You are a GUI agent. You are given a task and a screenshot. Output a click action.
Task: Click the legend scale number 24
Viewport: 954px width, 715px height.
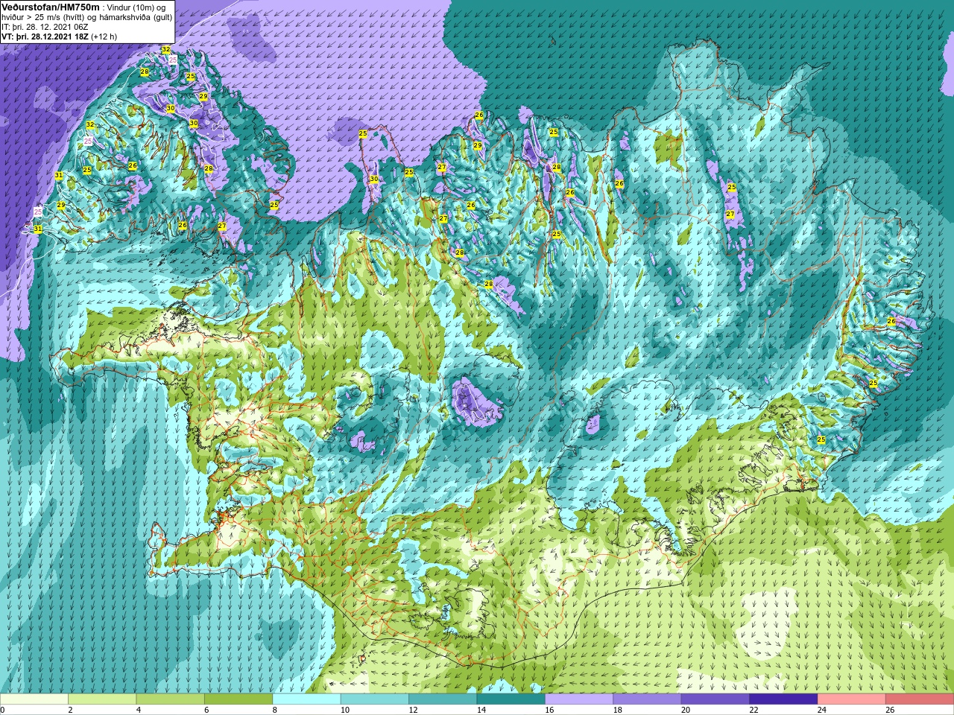822,710
